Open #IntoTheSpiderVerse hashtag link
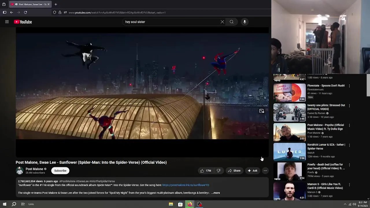The image size is (370, 208). click(x=102, y=181)
